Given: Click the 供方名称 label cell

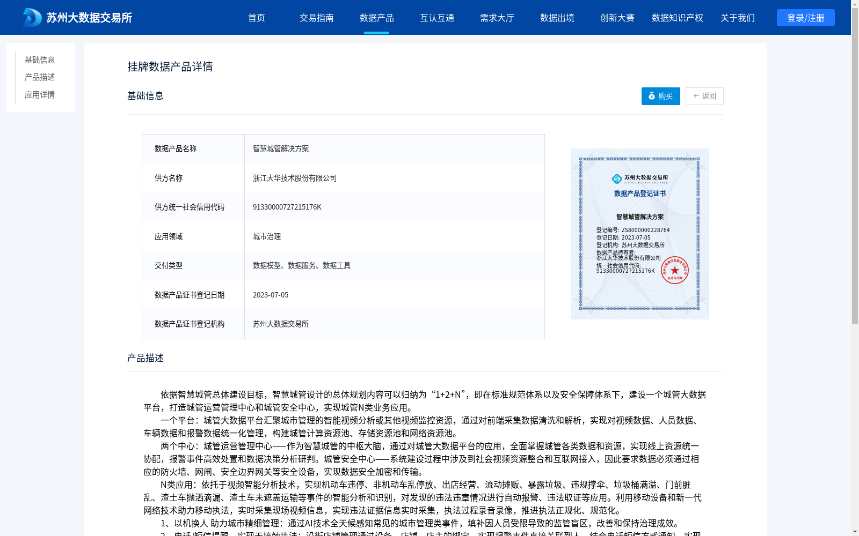Looking at the screenshot, I should click(x=193, y=178).
